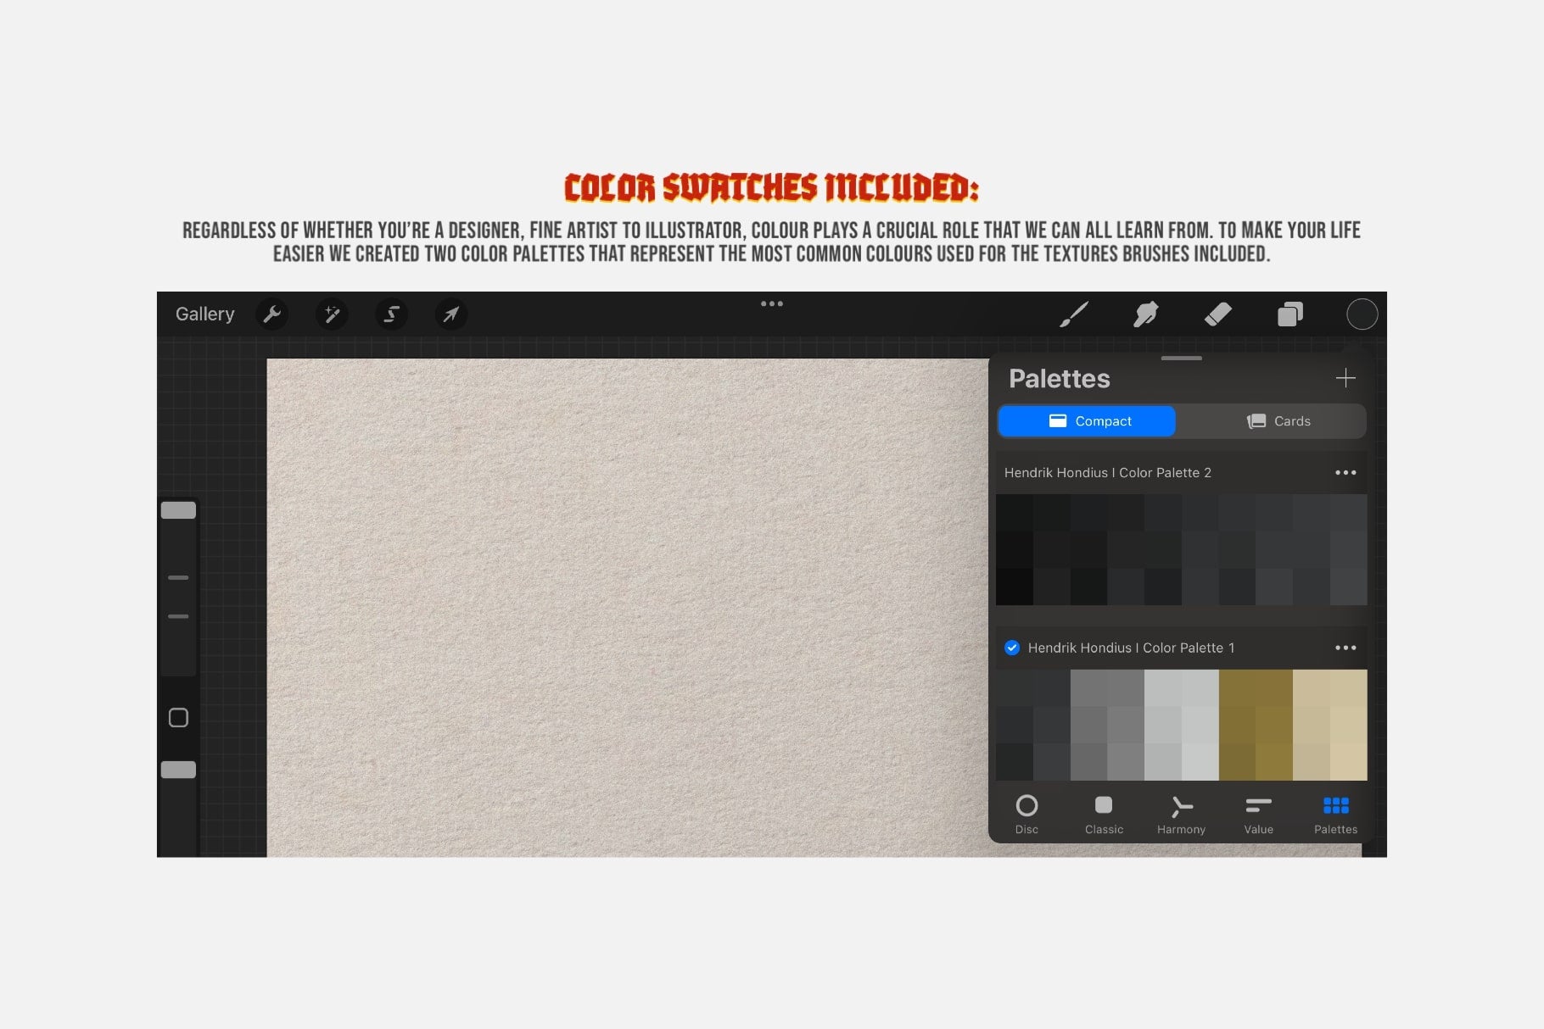Open options for Hendrik Hondius Color Palette 1
Image resolution: width=1544 pixels, height=1029 pixels.
point(1345,648)
